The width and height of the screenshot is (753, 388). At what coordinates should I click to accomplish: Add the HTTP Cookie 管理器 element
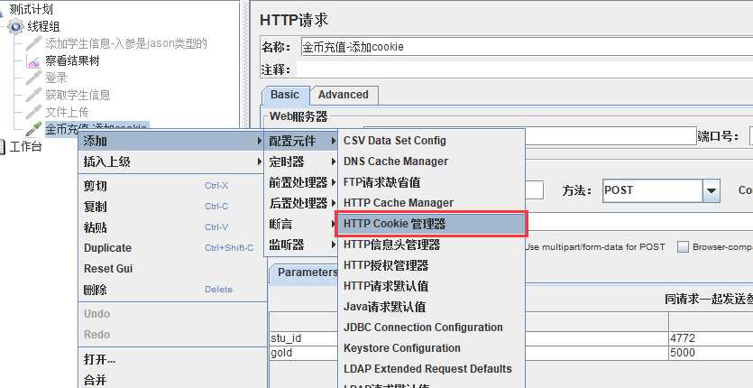pos(431,224)
